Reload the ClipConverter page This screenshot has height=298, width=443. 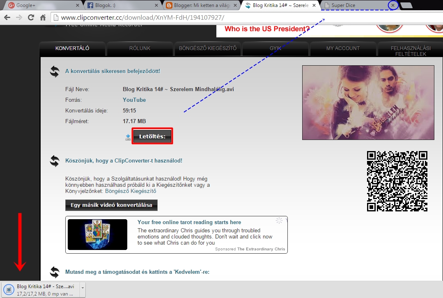pos(31,18)
